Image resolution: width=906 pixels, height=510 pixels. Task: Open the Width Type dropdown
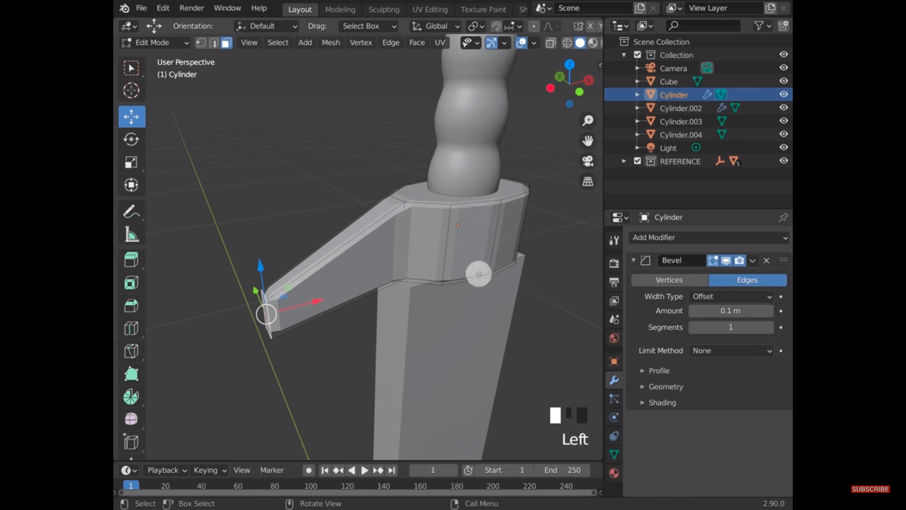[x=731, y=296]
